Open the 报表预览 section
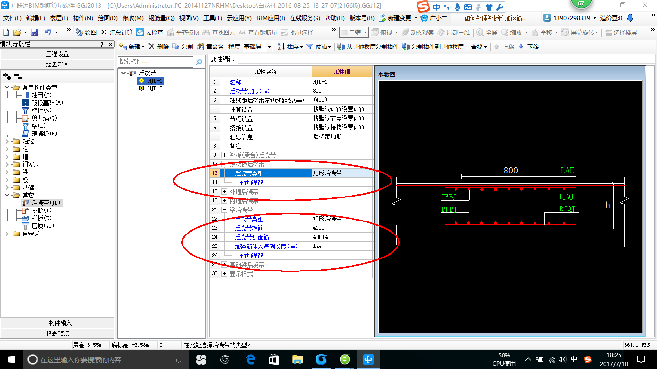This screenshot has height=369, width=657. point(57,333)
